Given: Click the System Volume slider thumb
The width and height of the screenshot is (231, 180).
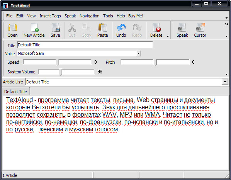Looking at the screenshot, I should coord(61,72).
